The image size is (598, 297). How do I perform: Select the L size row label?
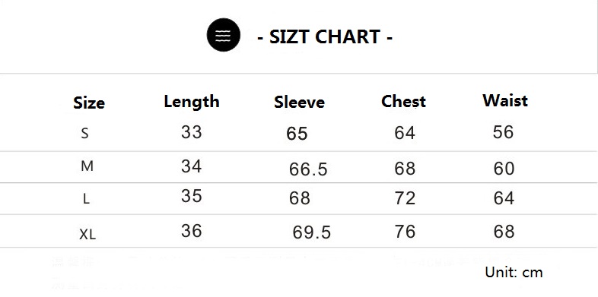(x=86, y=198)
